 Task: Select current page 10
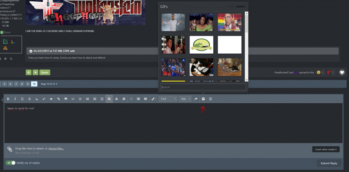pos(34,84)
